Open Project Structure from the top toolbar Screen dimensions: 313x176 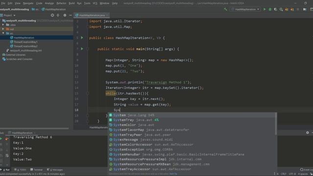pos(305,9)
